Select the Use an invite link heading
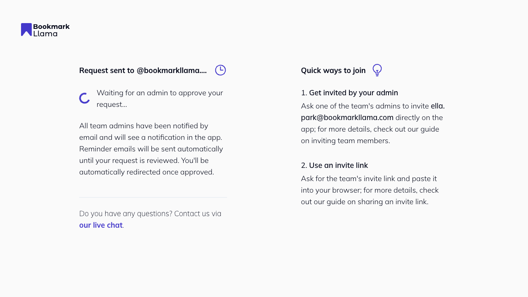The width and height of the screenshot is (528, 297). (x=338, y=165)
